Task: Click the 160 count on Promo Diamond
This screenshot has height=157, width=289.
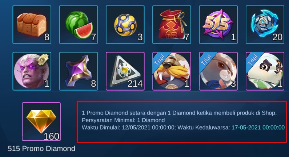Action: 51,136
